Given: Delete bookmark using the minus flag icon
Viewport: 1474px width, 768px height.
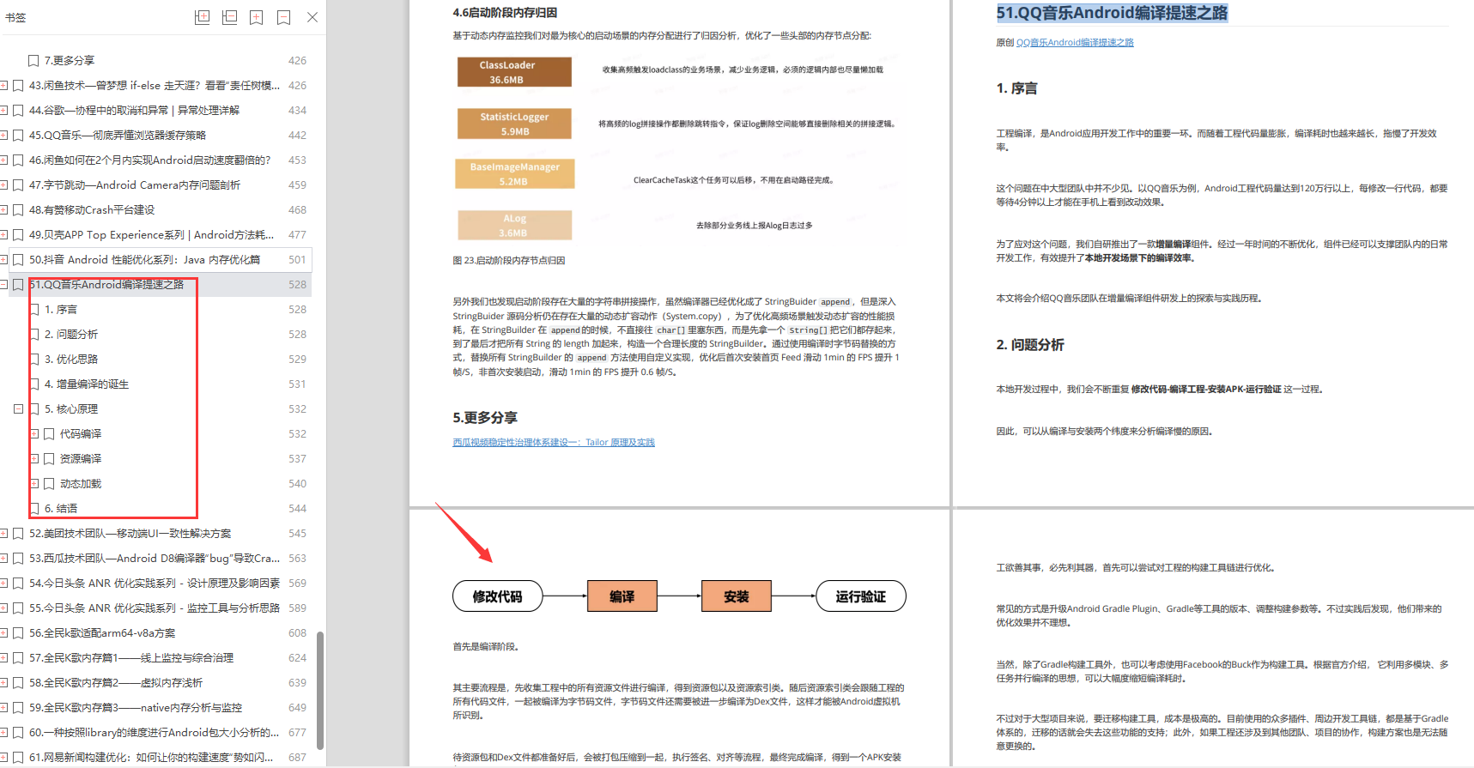Looking at the screenshot, I should [284, 17].
